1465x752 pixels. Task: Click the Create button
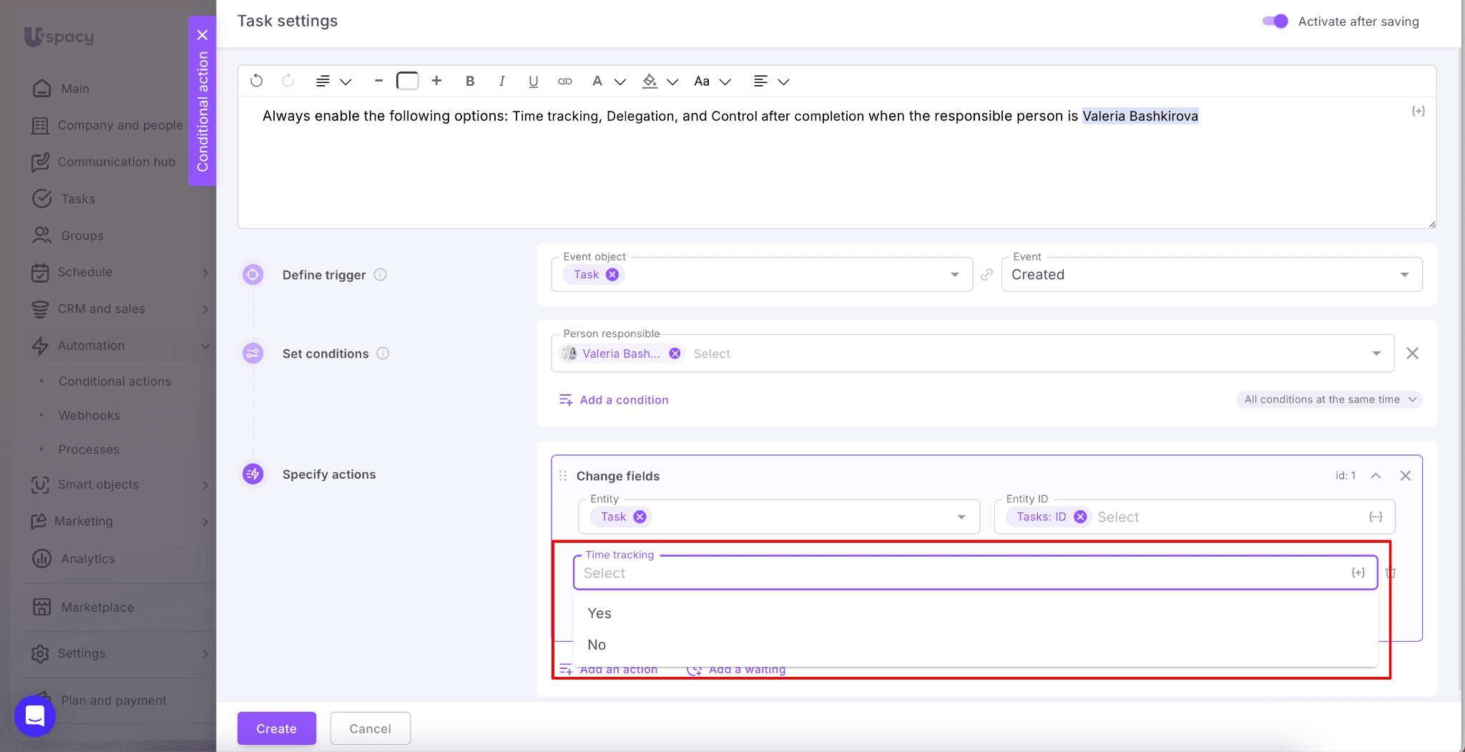(x=276, y=728)
